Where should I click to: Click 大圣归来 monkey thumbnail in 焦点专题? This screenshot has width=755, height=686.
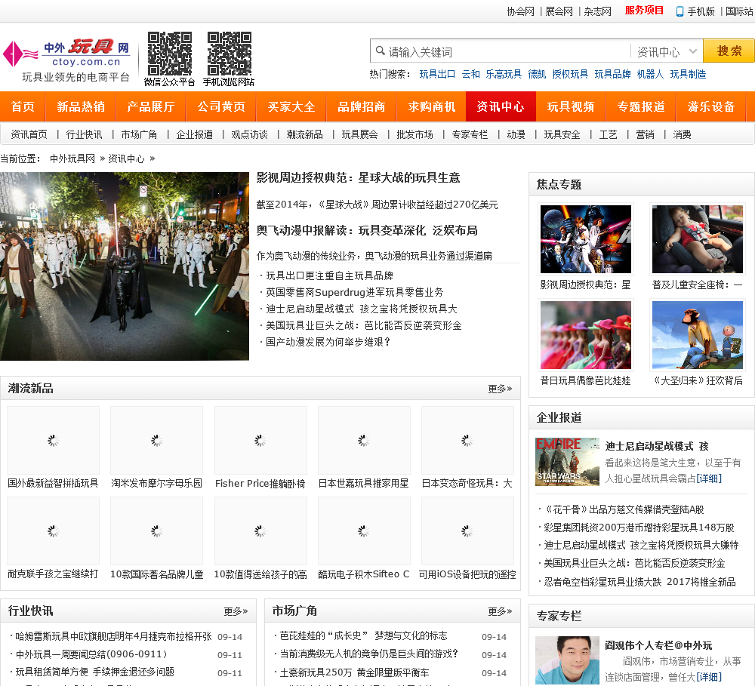click(x=697, y=335)
